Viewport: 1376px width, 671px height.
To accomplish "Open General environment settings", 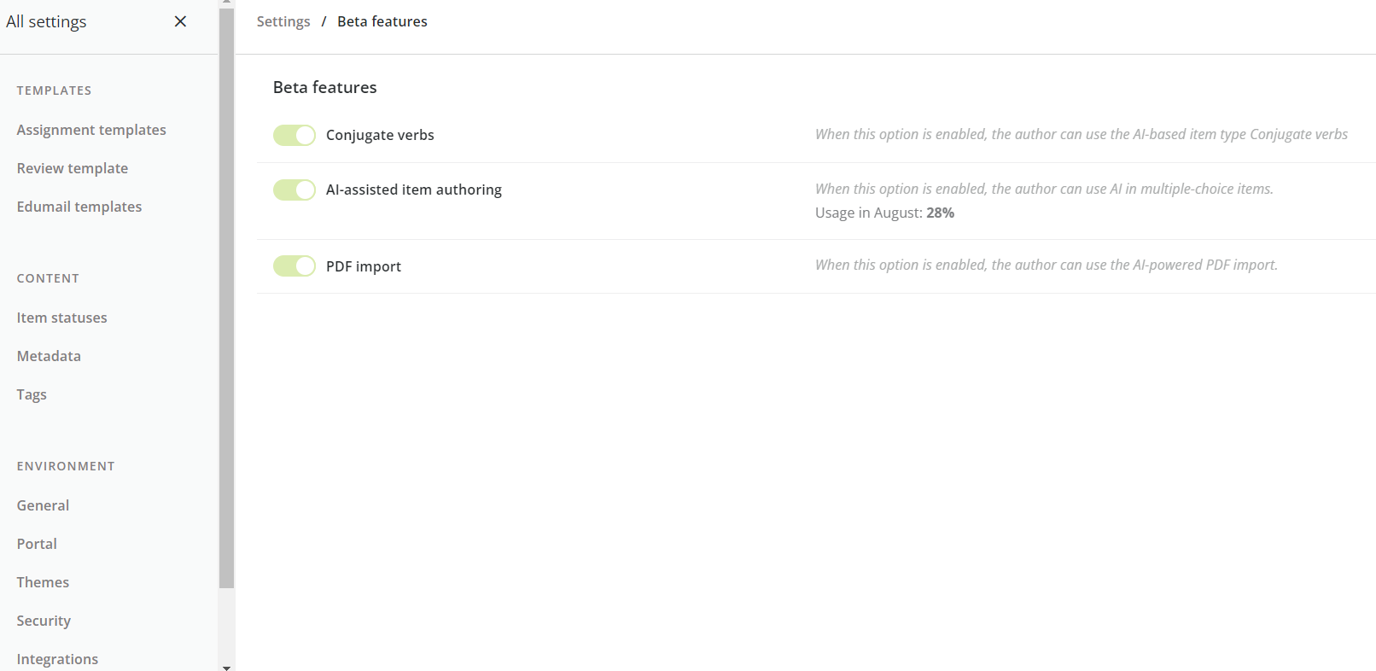I will coord(43,505).
